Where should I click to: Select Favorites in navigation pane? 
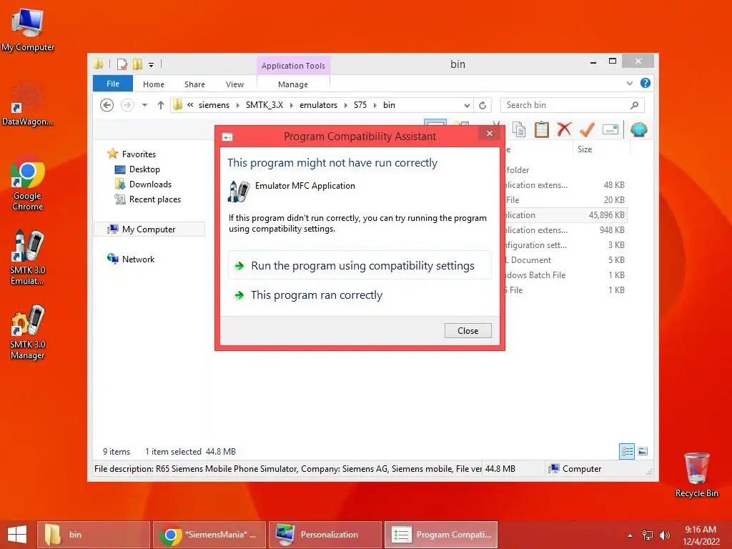139,154
